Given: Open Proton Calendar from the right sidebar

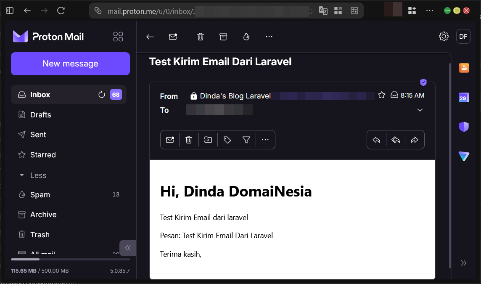Looking at the screenshot, I should pos(464,97).
